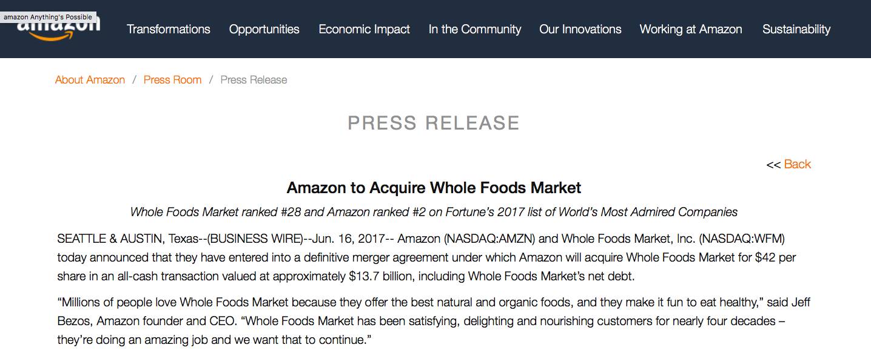The width and height of the screenshot is (871, 353).
Task: Click the Amazon to Acquire Whole Foods headline
Action: (434, 188)
